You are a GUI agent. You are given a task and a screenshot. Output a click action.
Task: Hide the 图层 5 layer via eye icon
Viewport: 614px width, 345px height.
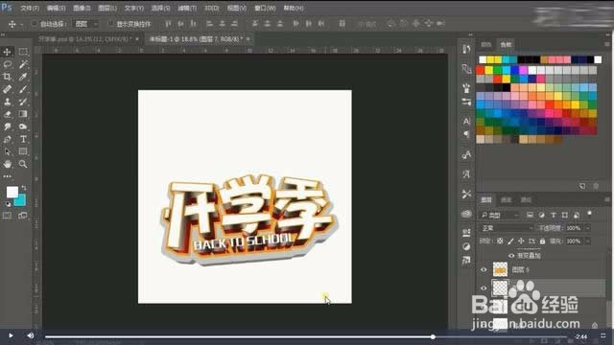click(484, 269)
